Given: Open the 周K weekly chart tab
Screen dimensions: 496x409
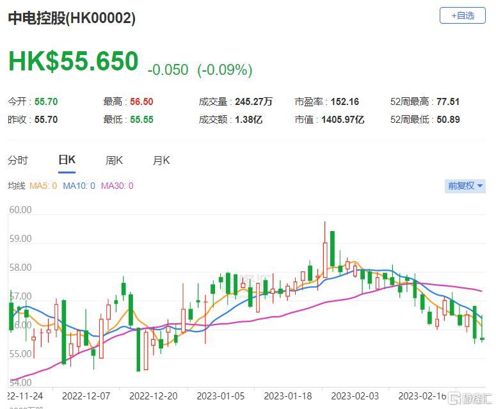Looking at the screenshot, I should coord(115,161).
